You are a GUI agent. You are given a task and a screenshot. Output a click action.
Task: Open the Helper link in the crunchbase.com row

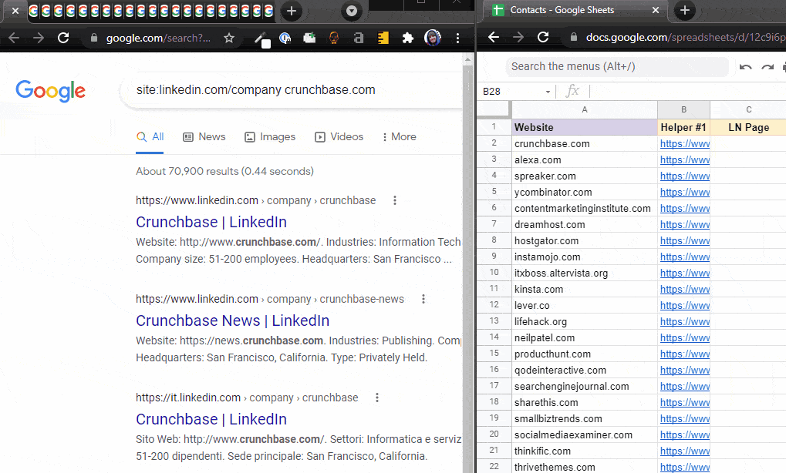[x=685, y=143]
